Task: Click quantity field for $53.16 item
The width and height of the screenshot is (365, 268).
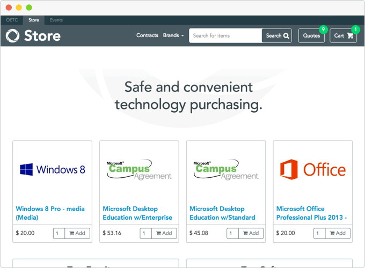Action: pos(145,233)
